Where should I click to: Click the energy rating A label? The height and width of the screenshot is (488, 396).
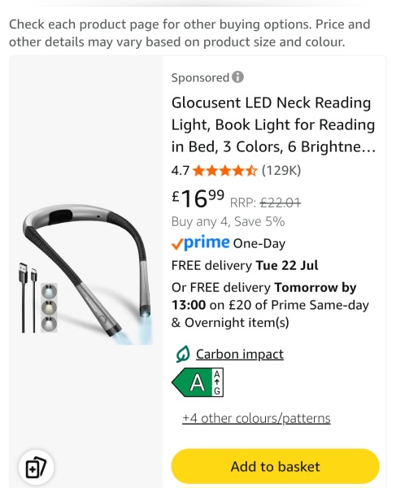(192, 382)
